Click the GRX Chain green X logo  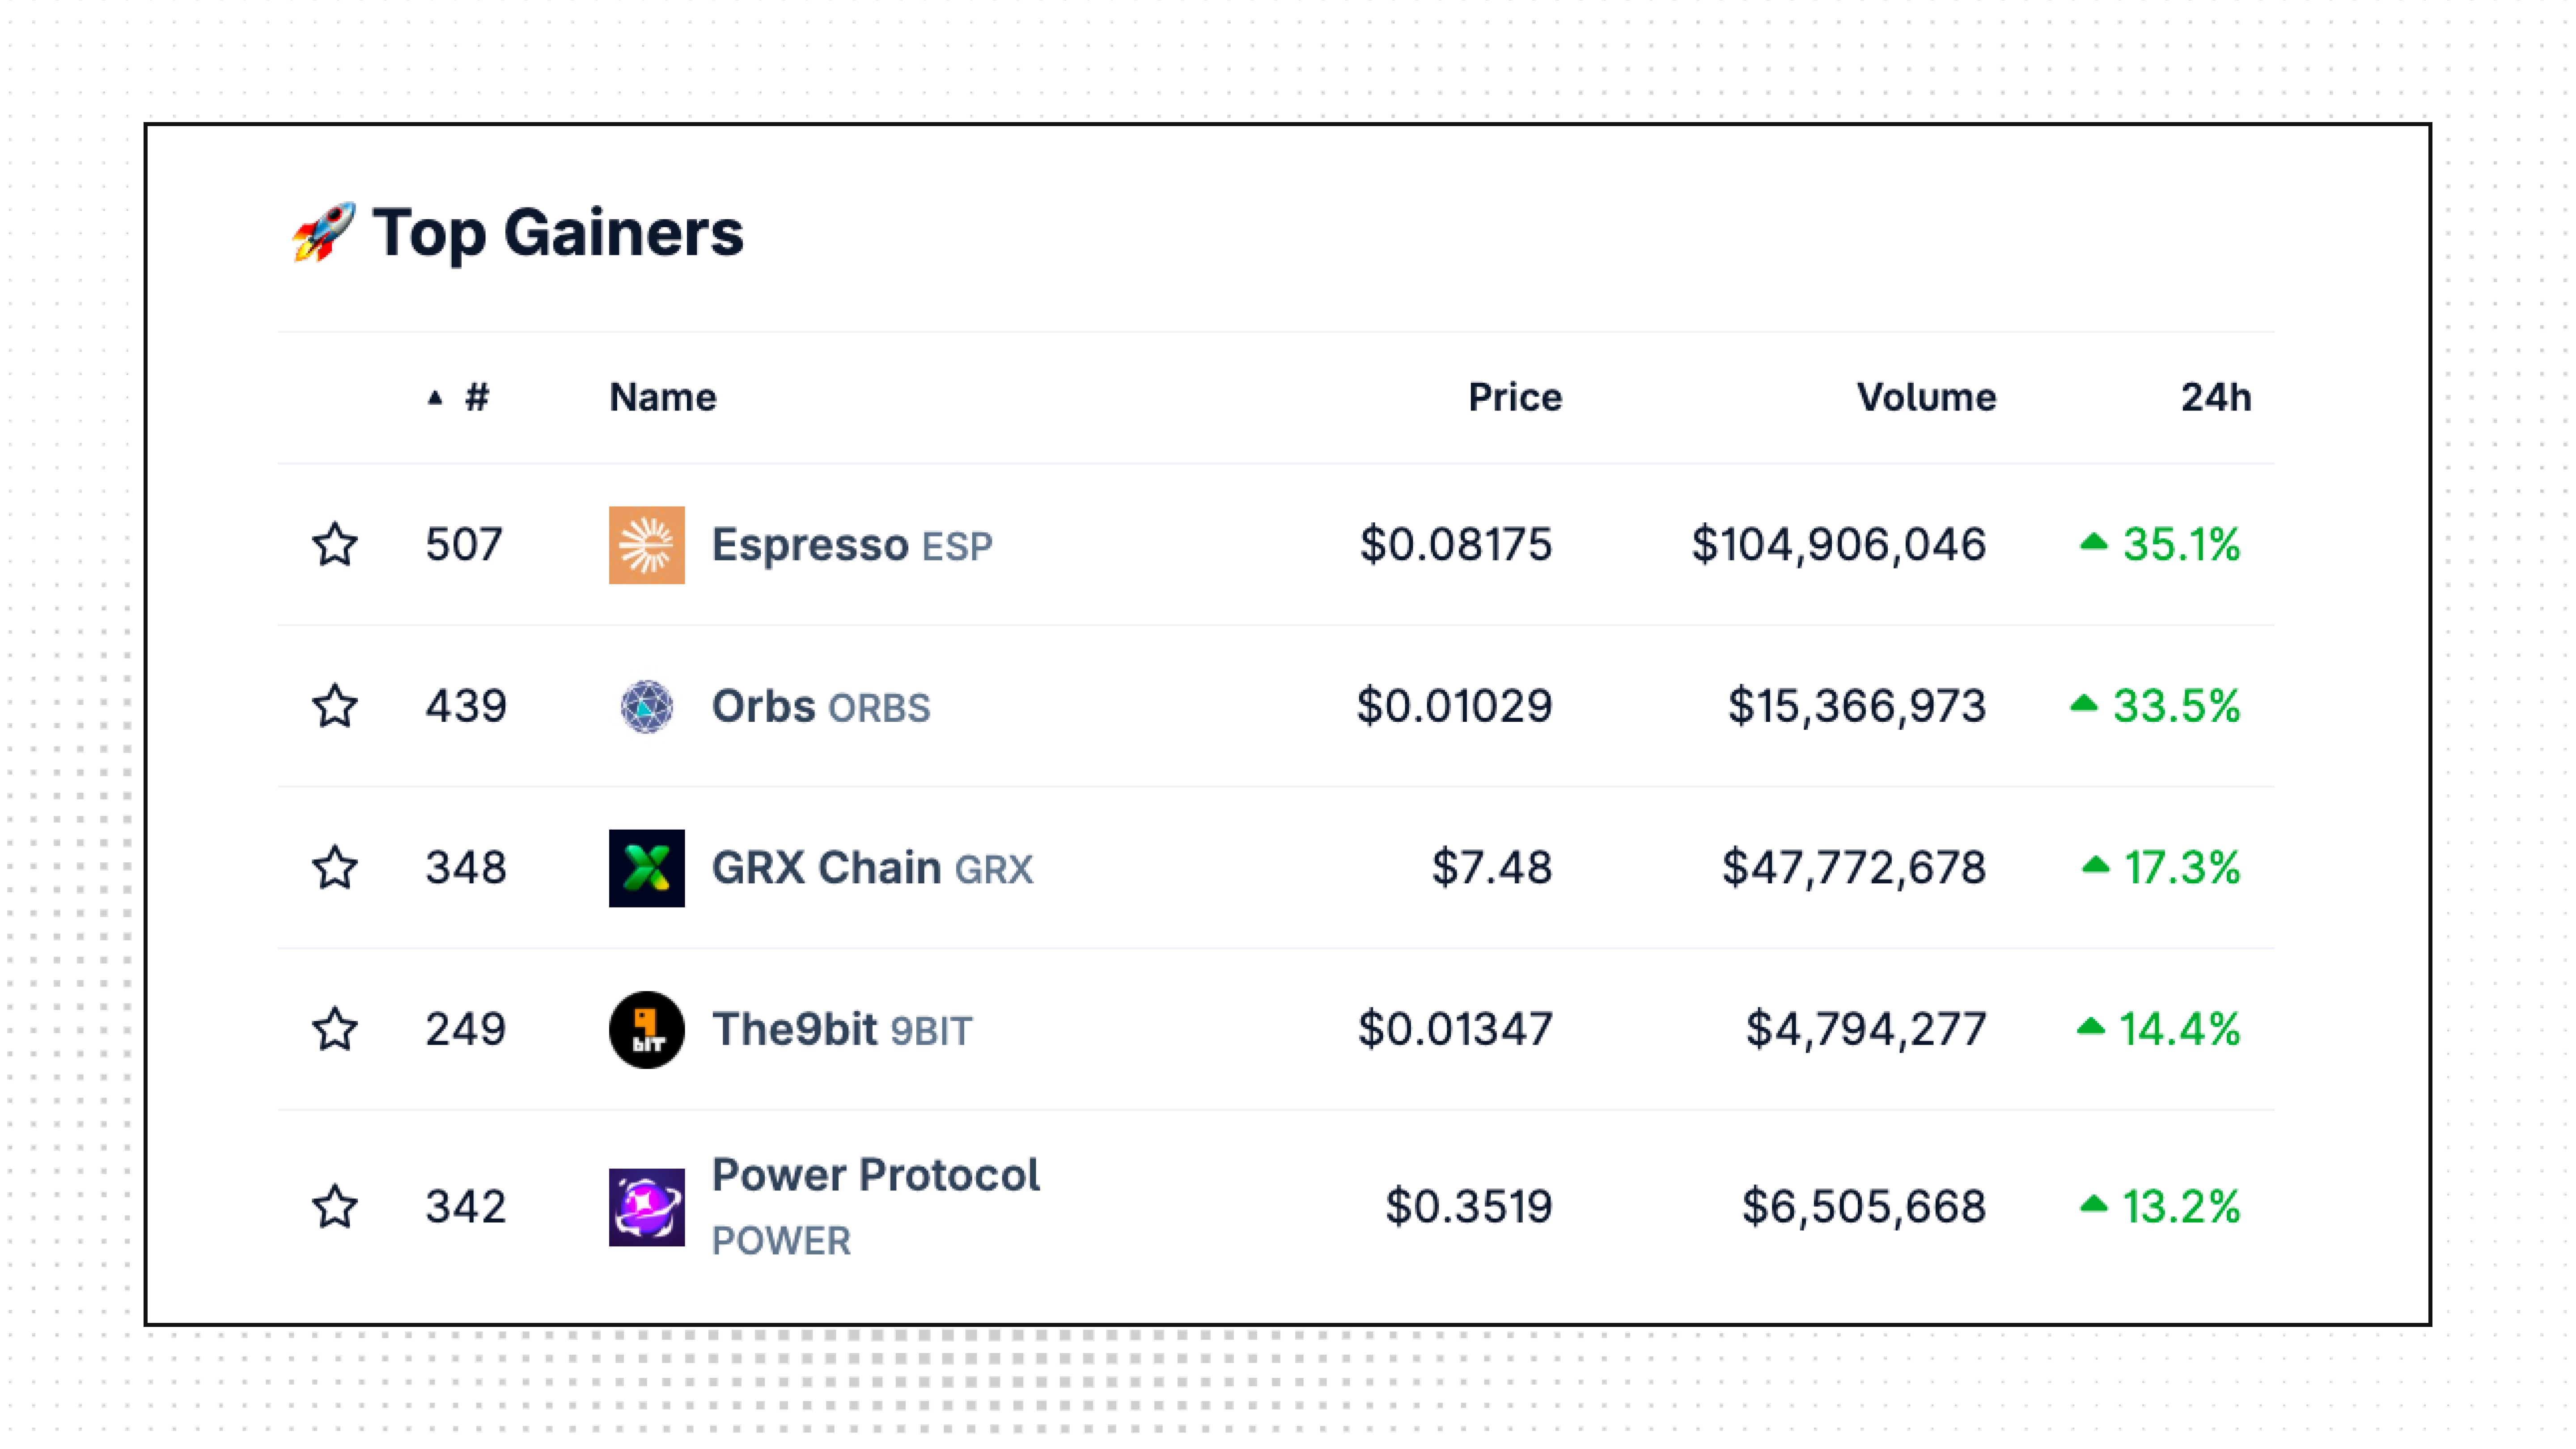tap(646, 868)
